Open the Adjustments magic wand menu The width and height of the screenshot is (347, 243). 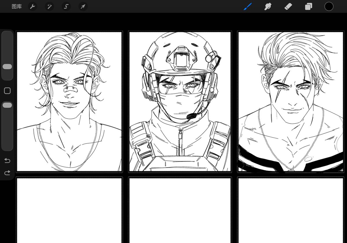tap(49, 6)
